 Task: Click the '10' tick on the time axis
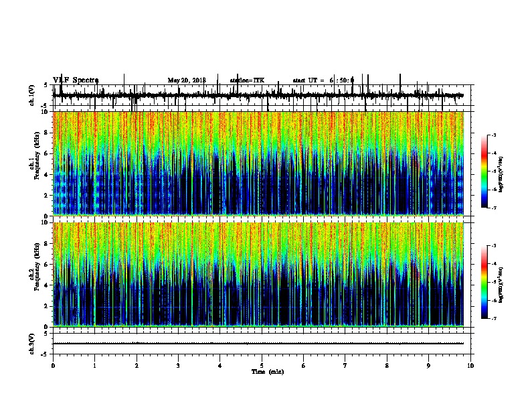470,366
